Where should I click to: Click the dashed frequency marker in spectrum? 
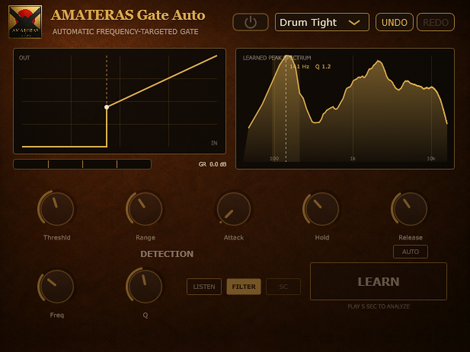[x=286, y=109]
